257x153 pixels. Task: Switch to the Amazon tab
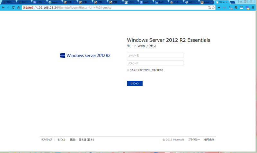click(206, 2)
